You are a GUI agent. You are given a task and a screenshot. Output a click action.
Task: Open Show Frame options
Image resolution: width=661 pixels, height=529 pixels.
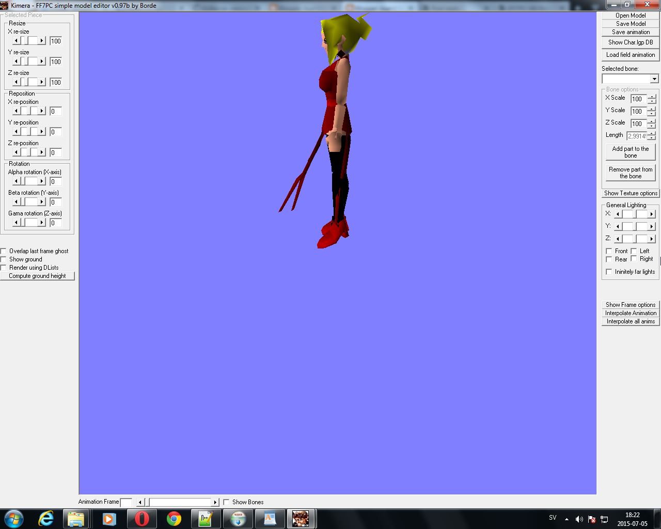631,305
